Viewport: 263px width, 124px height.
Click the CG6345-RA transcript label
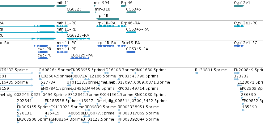click(x=137, y=29)
